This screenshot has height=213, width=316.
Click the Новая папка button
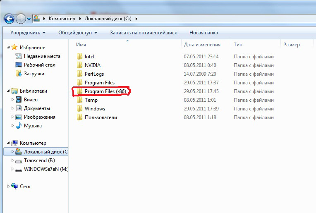[x=203, y=33]
